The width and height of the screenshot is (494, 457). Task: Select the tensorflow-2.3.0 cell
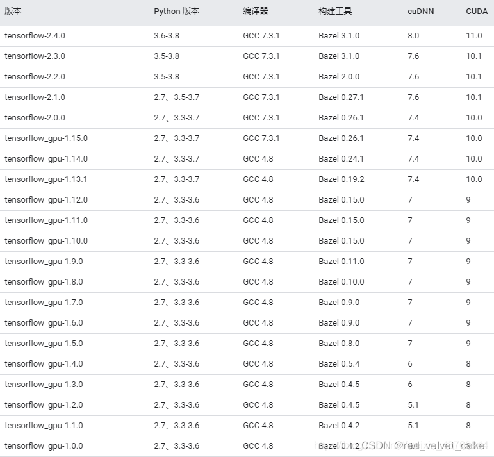click(35, 56)
